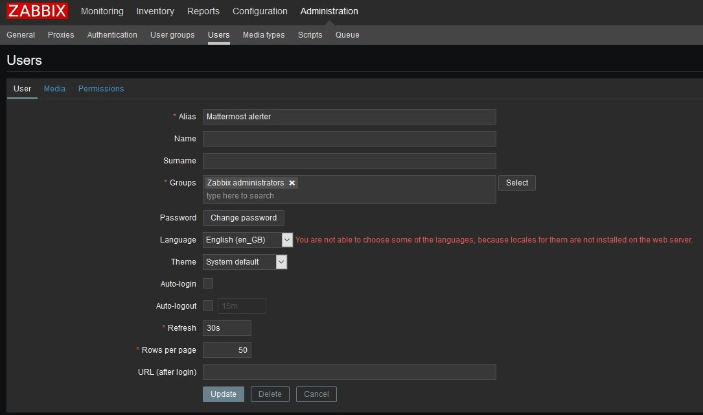This screenshot has width=703, height=415.
Task: Click the Zabbix logo
Action: [37, 11]
